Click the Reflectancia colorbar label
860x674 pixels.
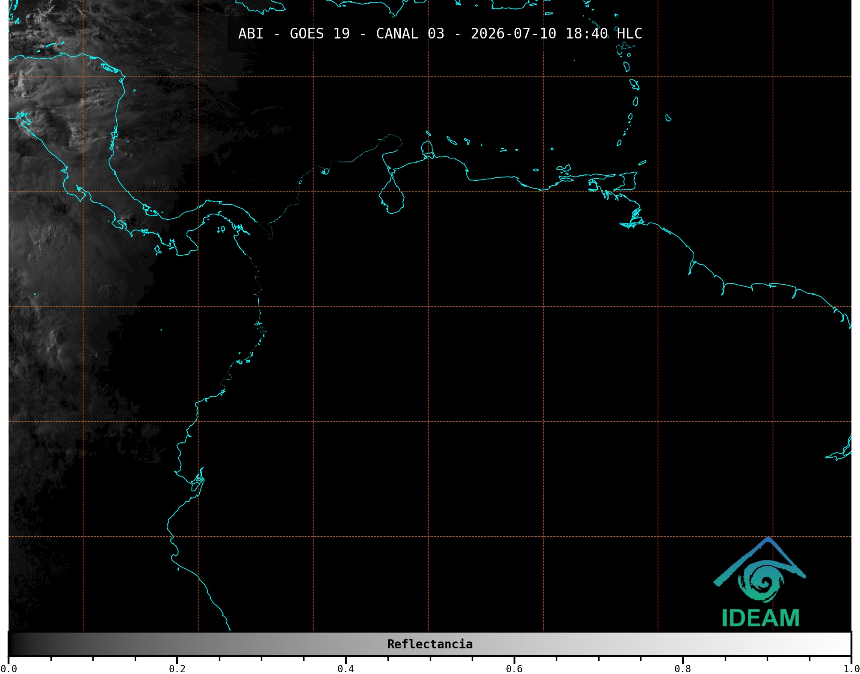click(x=430, y=644)
